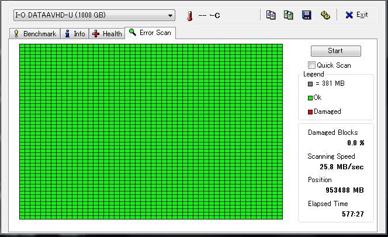This screenshot has width=388, height=237.
Task: Click the floppy disk save icon
Action: [307, 15]
